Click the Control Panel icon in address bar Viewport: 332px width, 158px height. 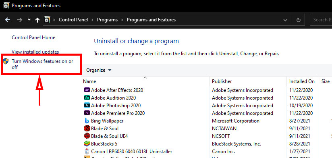[47, 20]
